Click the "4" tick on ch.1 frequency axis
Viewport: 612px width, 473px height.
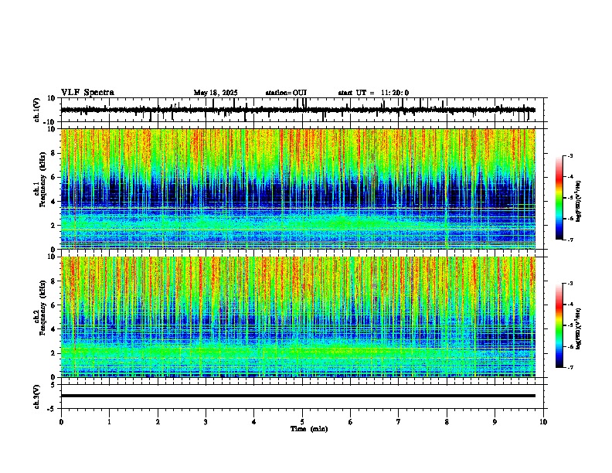pyautogui.click(x=54, y=202)
